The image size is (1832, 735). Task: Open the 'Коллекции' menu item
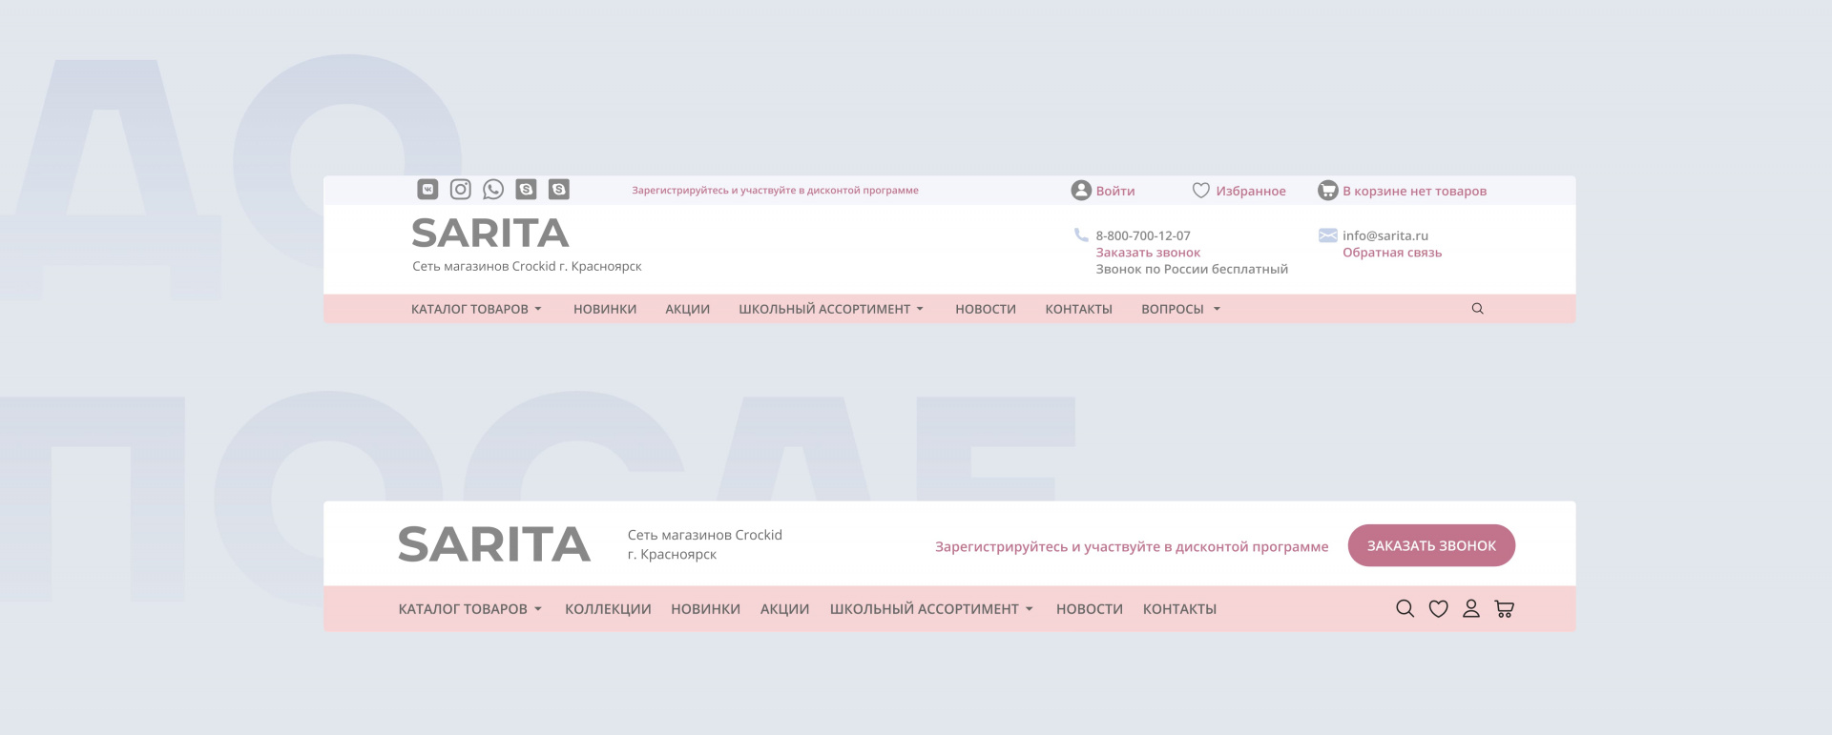coord(608,609)
